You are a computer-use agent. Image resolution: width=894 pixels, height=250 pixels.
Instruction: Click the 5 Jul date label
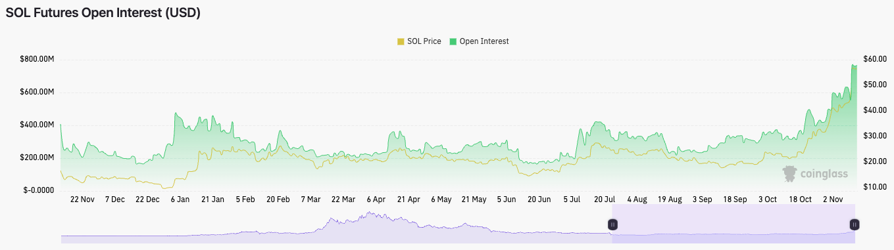pyautogui.click(x=572, y=199)
